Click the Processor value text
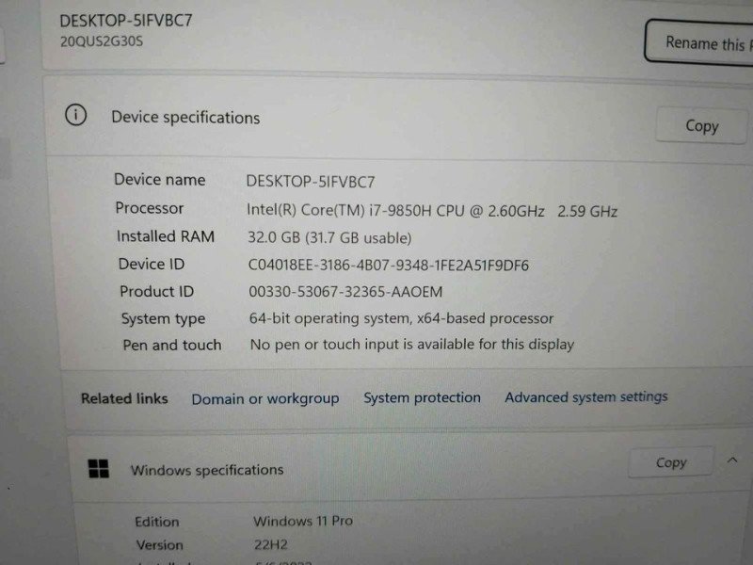The height and width of the screenshot is (565, 753). coord(432,211)
